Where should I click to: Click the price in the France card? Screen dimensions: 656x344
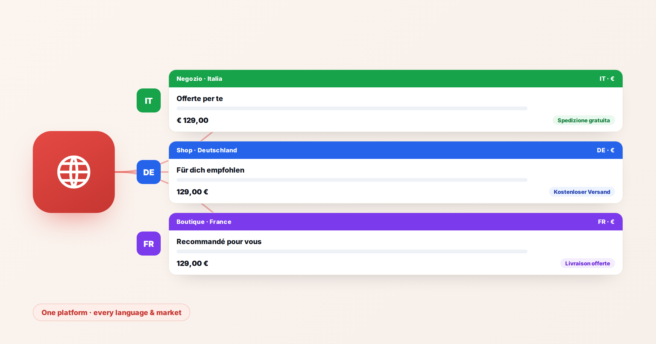click(192, 263)
